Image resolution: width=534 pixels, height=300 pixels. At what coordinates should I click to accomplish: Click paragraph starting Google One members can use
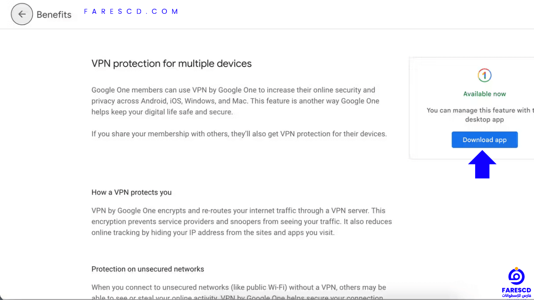(235, 101)
